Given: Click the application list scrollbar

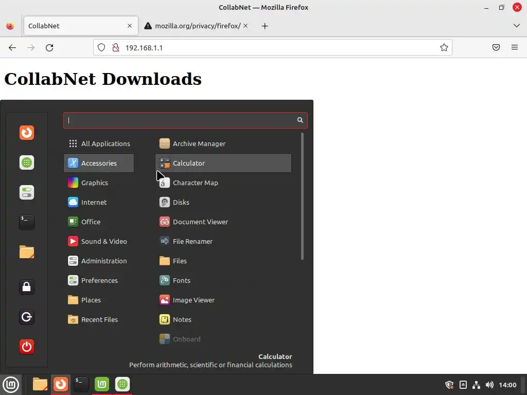Looking at the screenshot, I should [x=302, y=196].
